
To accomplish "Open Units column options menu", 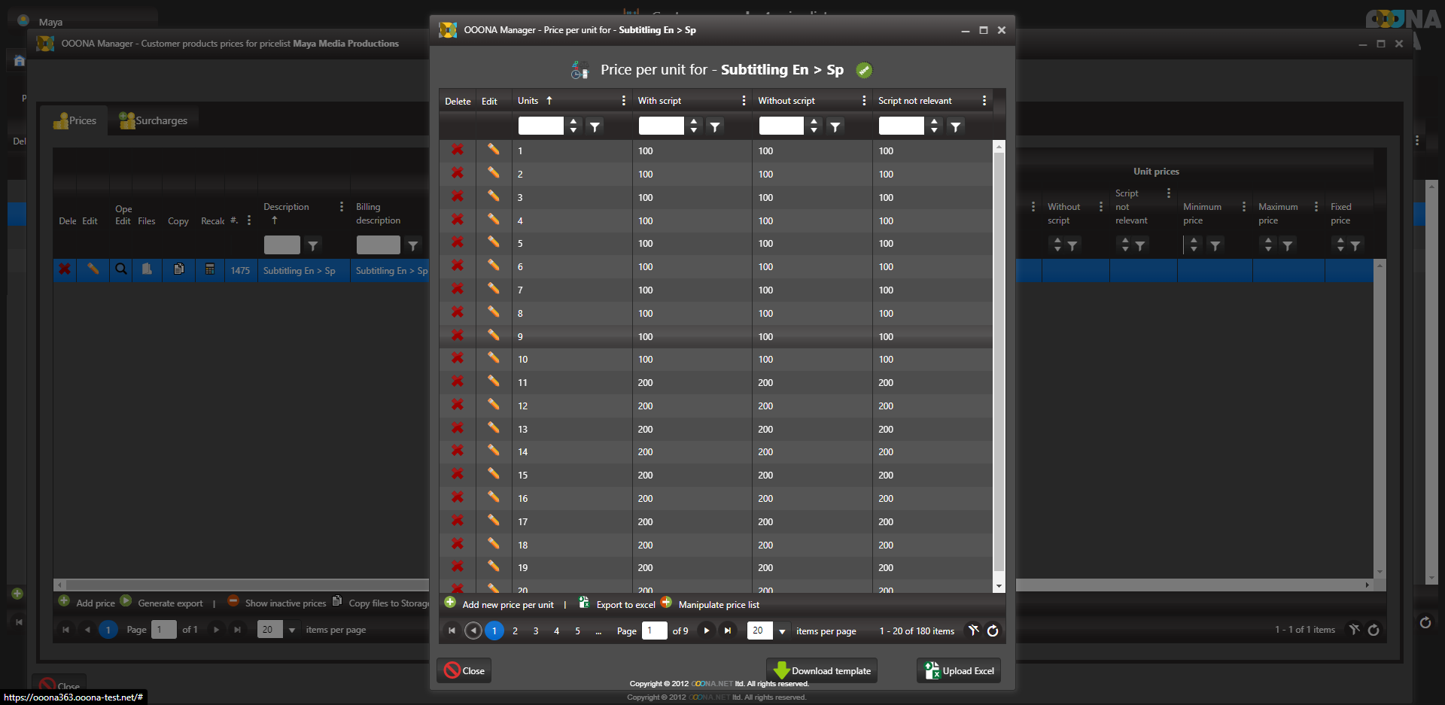I will tap(623, 101).
